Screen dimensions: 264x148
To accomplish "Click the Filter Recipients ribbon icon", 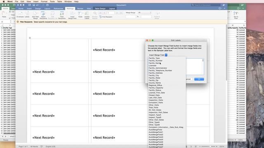I will click(62, 15).
